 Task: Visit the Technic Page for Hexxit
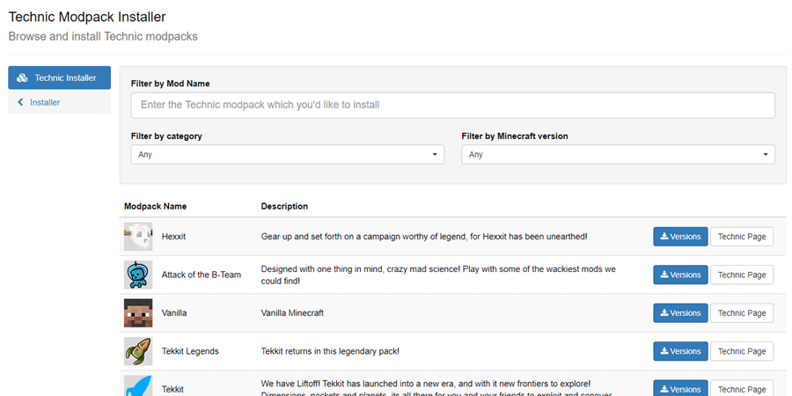click(x=742, y=237)
